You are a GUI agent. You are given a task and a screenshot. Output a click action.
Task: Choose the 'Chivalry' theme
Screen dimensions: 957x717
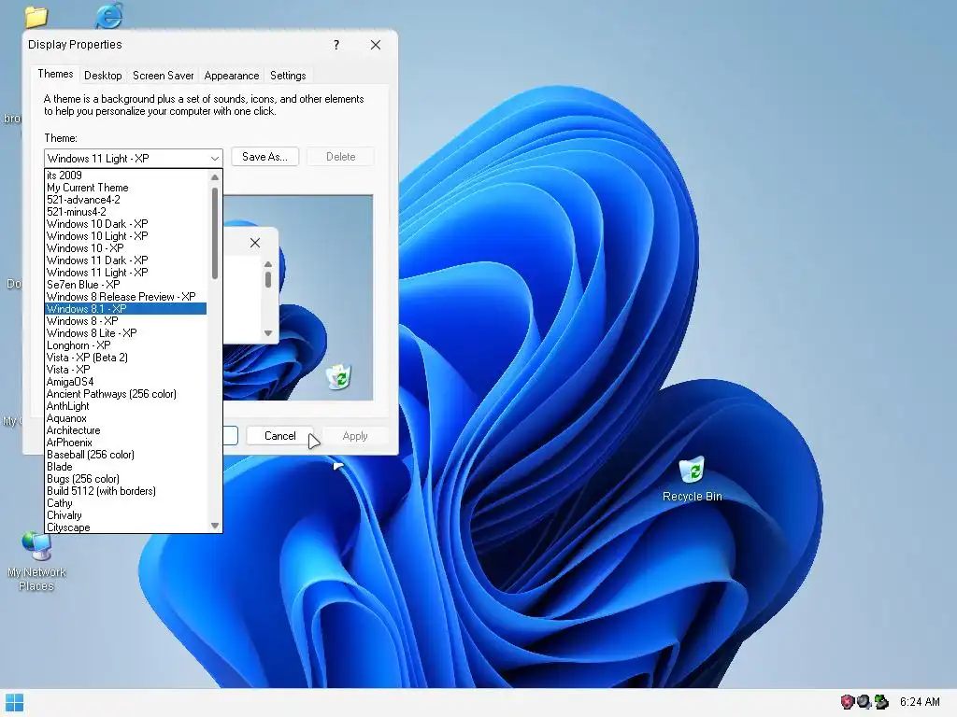(x=126, y=515)
